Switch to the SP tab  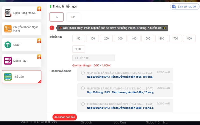(73, 17)
